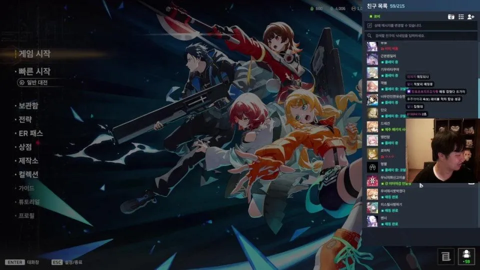Image resolution: width=480 pixels, height=270 pixels.
Task: Select friend name 무뇌의화신고이슬
Action: (x=393, y=177)
